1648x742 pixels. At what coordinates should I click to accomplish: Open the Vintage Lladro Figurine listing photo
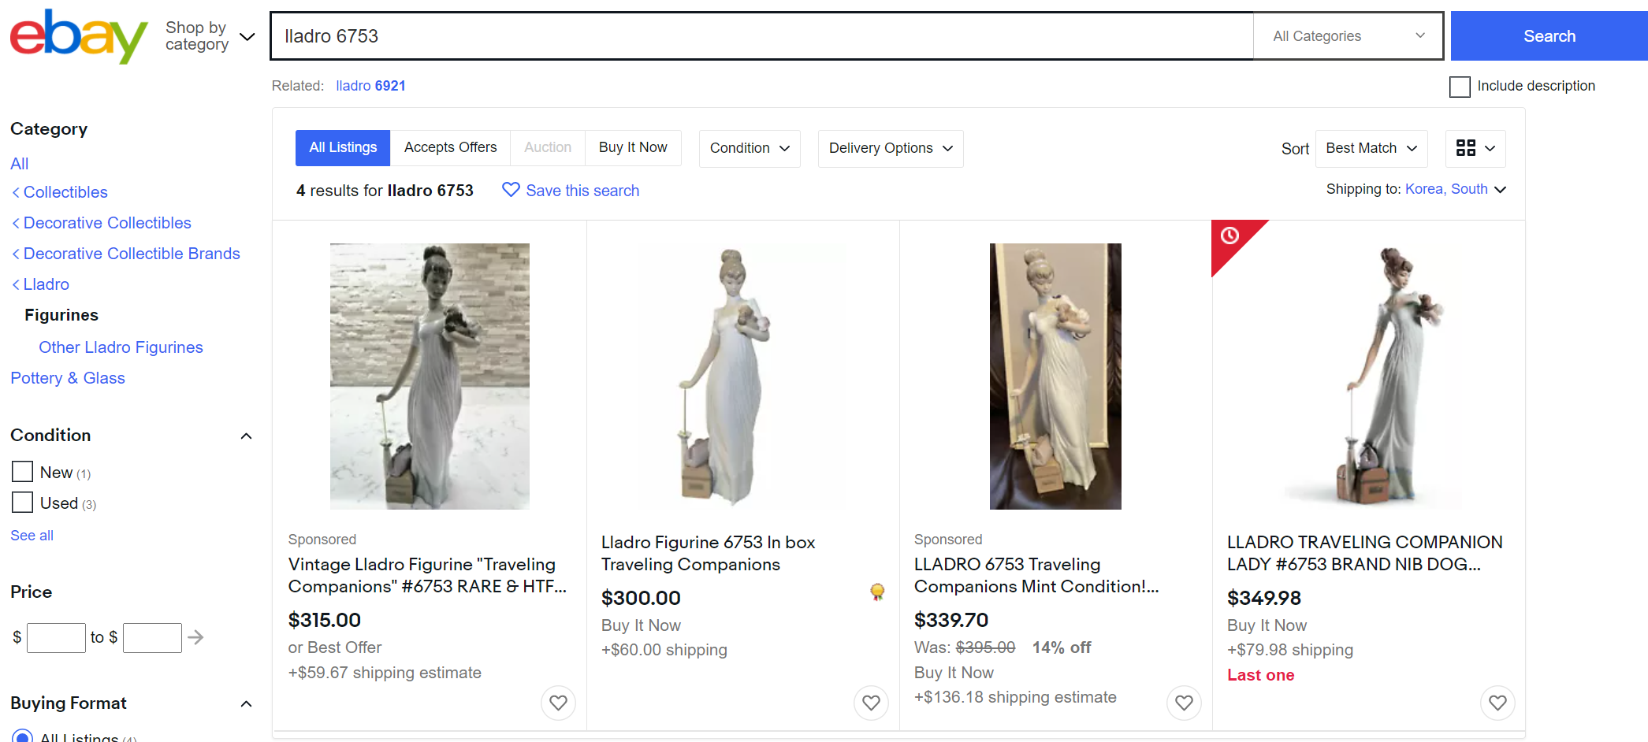coord(430,377)
